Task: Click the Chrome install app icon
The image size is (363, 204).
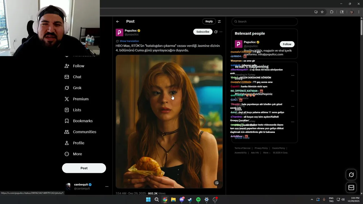Action: (316, 12)
